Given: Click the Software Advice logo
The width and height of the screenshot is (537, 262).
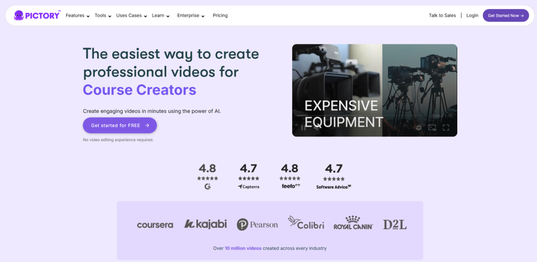Looking at the screenshot, I should click(x=334, y=186).
